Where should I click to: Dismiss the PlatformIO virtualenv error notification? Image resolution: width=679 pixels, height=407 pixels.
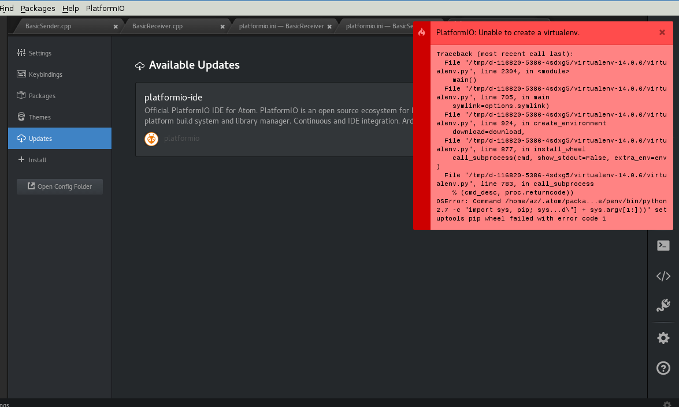pyautogui.click(x=662, y=32)
